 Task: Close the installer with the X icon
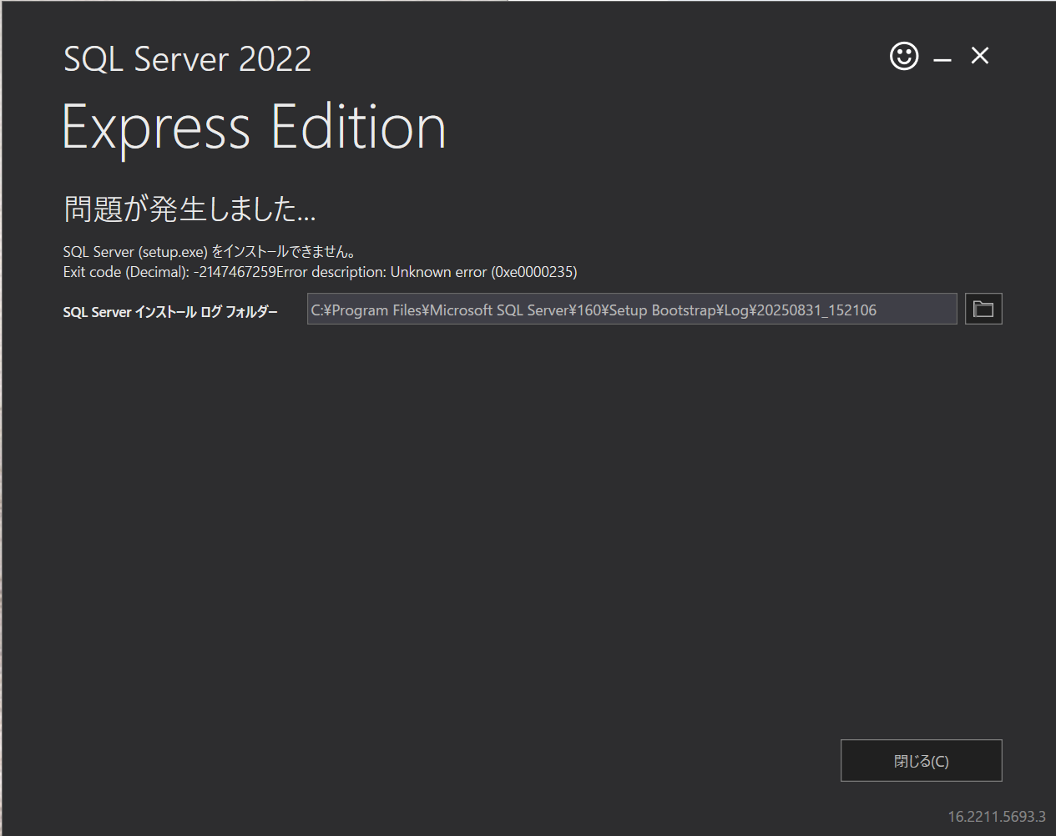(980, 56)
